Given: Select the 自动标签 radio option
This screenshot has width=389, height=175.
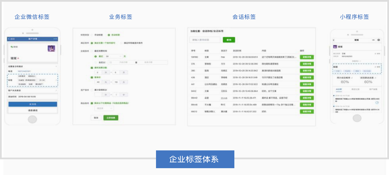Looking at the screenshot, I should click(109, 35).
